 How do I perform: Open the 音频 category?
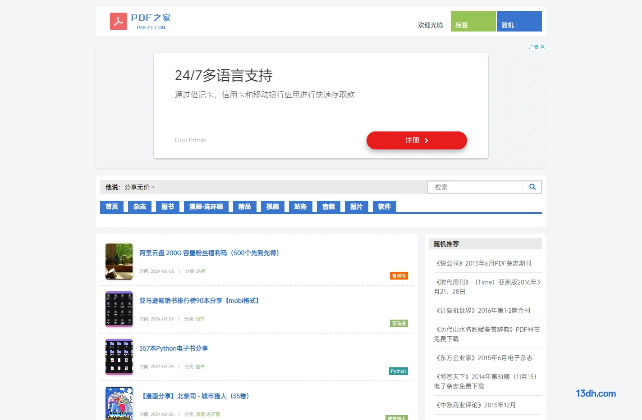(x=328, y=207)
